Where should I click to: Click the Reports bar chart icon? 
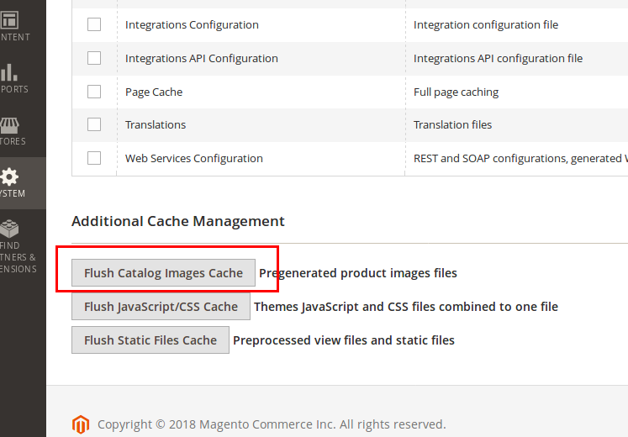pos(10,72)
